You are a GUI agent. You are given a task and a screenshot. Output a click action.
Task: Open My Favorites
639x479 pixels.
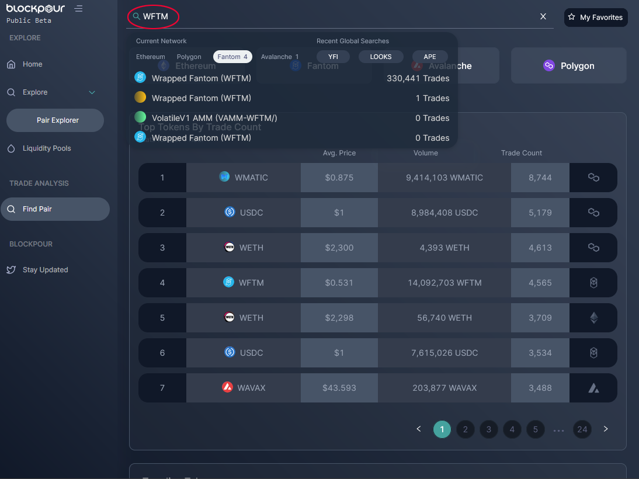click(x=596, y=18)
